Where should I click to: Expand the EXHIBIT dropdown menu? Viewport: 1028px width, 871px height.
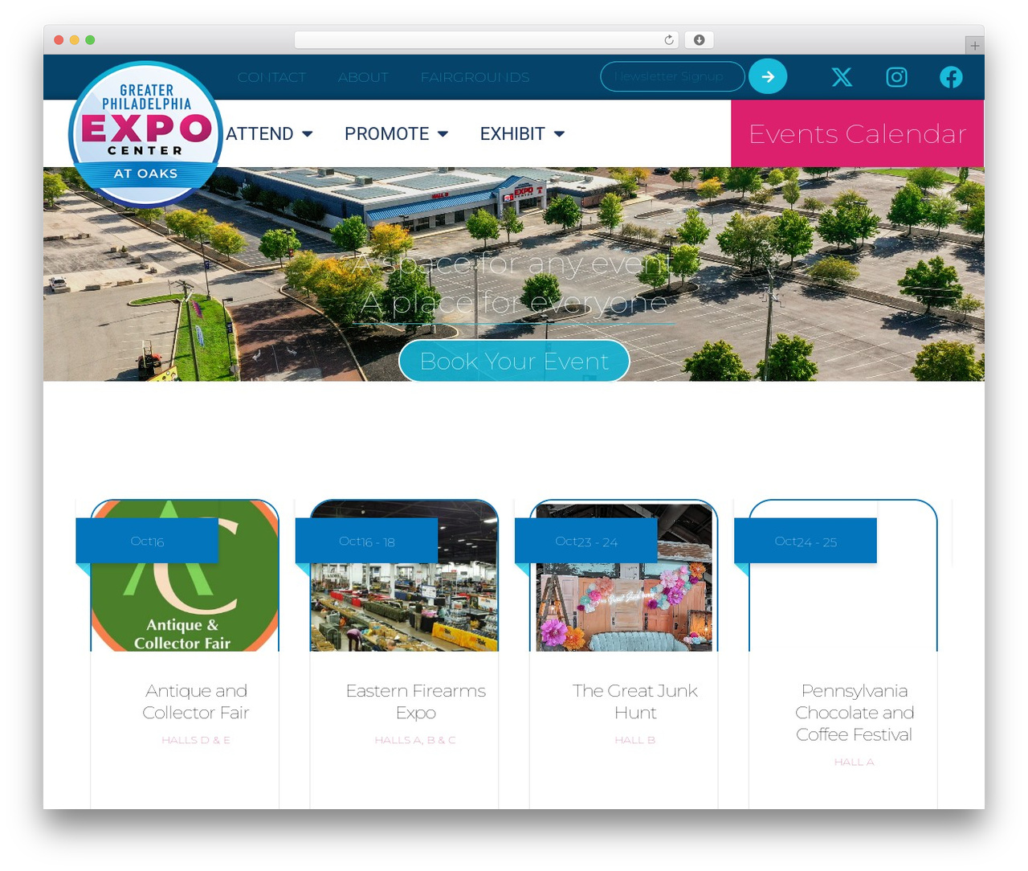pos(522,133)
